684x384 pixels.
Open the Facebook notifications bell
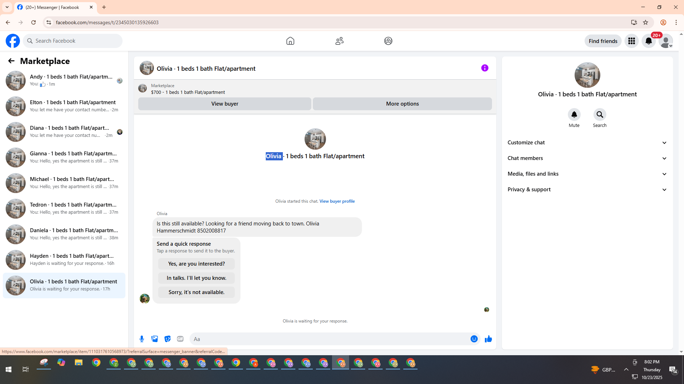(x=648, y=41)
